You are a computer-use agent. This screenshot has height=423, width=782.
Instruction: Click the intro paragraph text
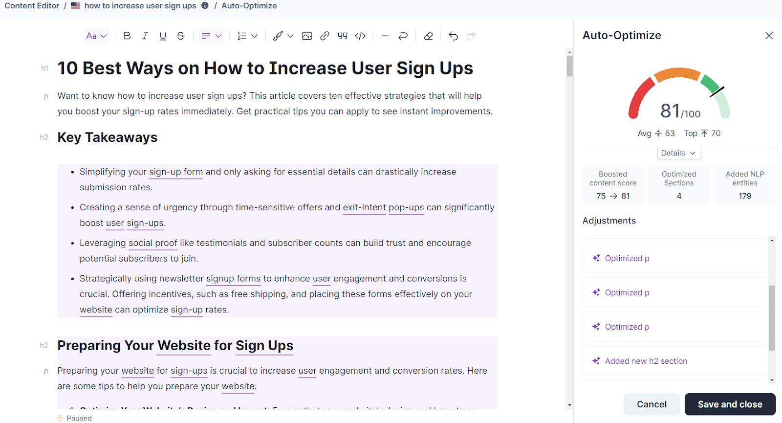(x=275, y=104)
